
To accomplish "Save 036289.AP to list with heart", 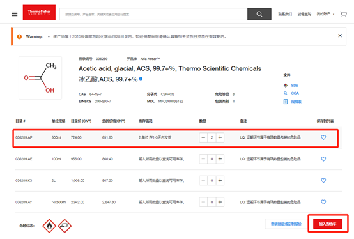I will pyautogui.click(x=323, y=137).
